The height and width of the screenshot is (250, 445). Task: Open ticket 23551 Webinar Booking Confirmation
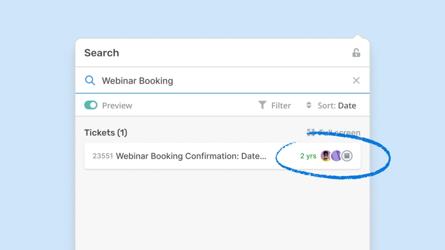pyautogui.click(x=191, y=156)
